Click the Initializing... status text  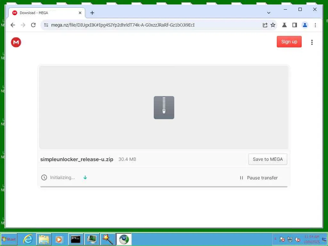(x=62, y=177)
